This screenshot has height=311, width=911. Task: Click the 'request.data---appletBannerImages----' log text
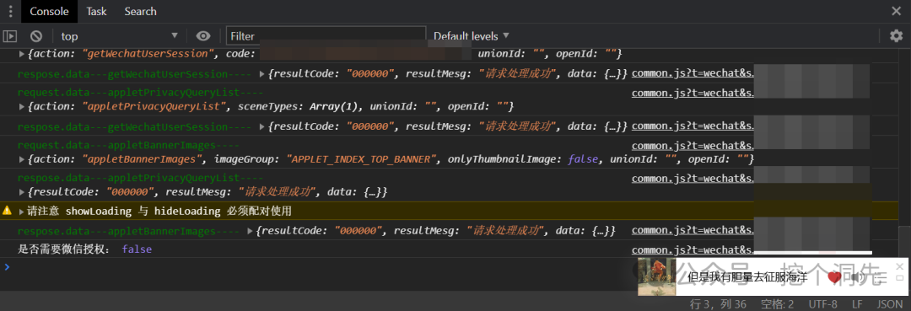(x=128, y=145)
